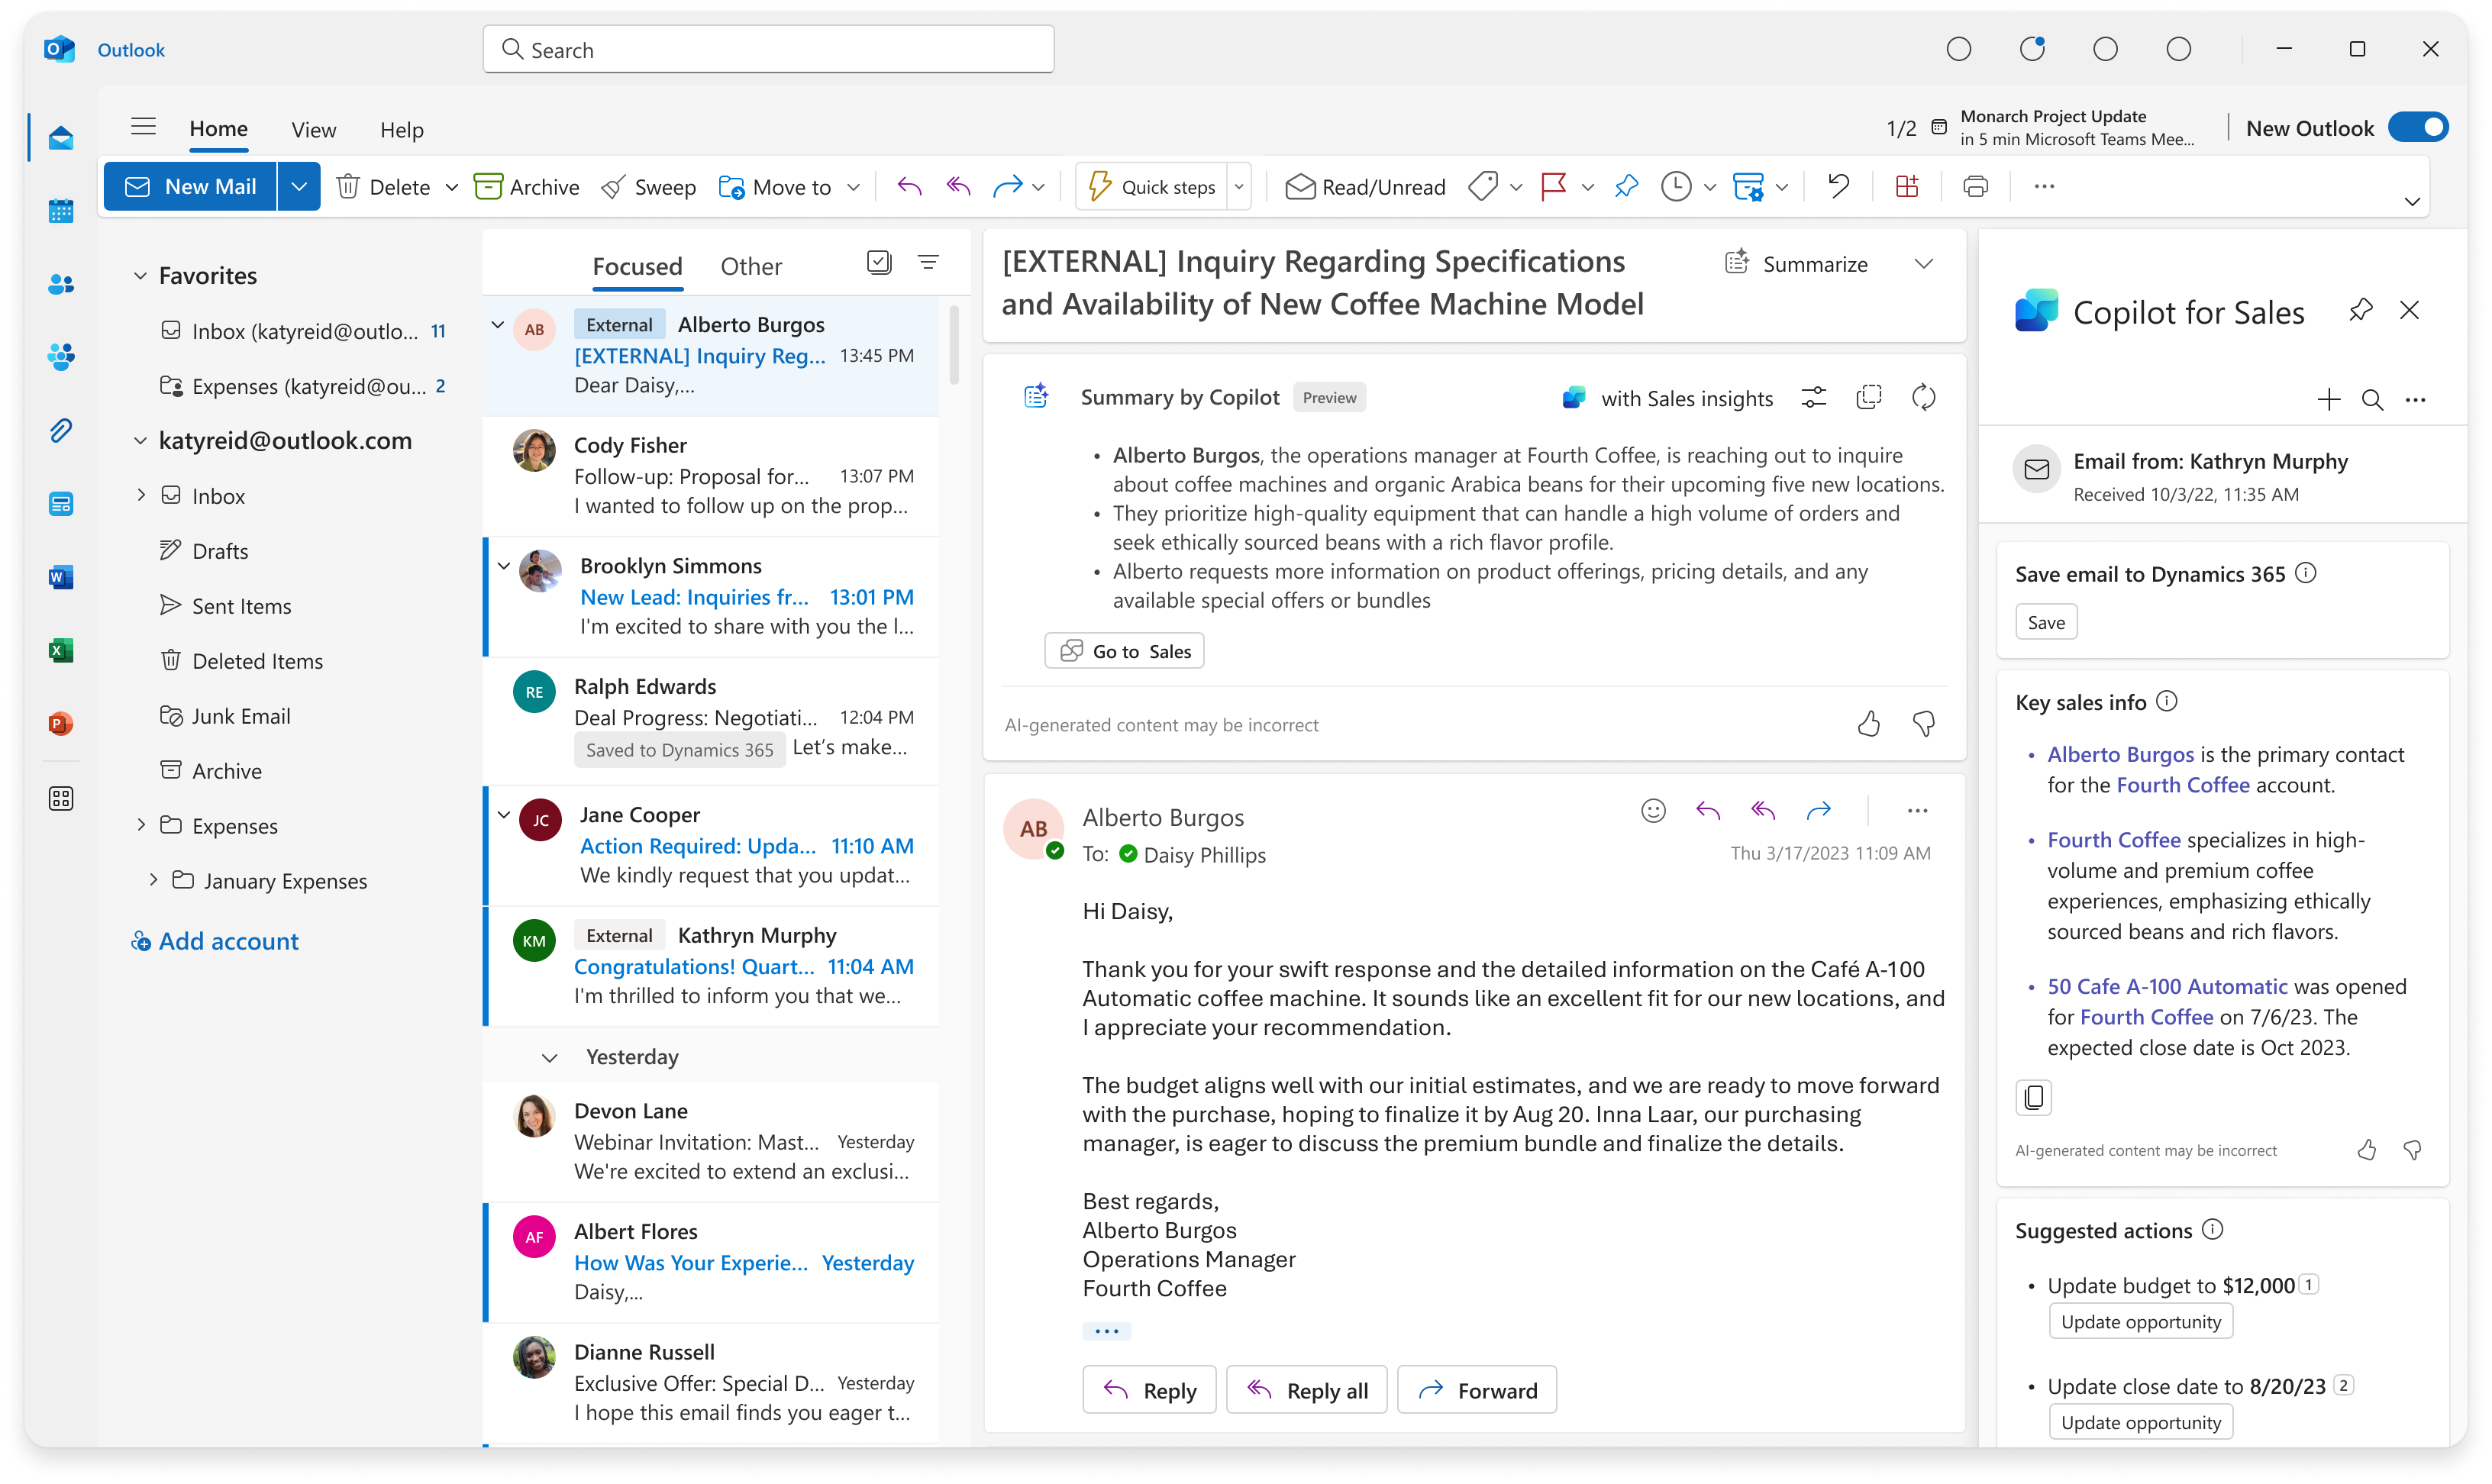This screenshot has width=2492, height=1484.
Task: Open the People icon in the left rail
Action: pos(60,284)
